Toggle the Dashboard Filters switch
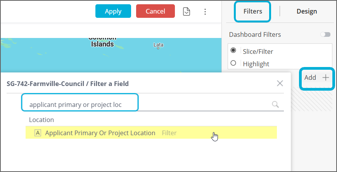The height and width of the screenshot is (172, 337). [325, 34]
